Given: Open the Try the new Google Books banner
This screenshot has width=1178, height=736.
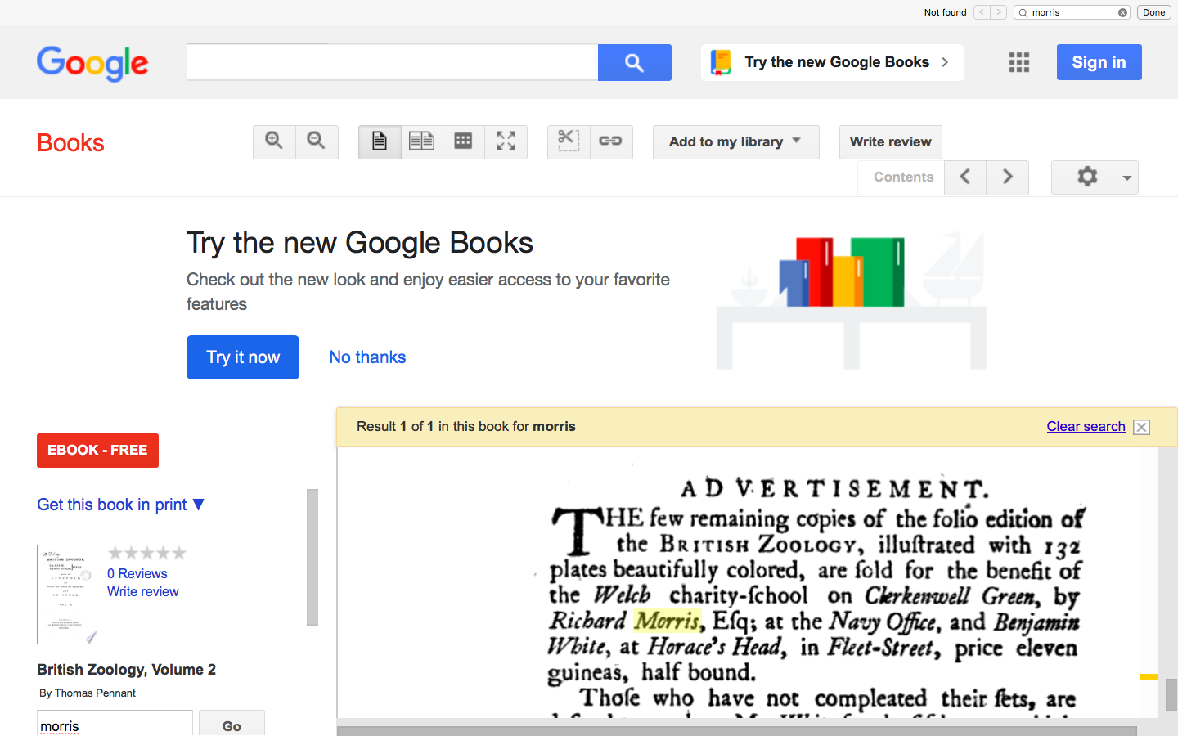Looking at the screenshot, I should pyautogui.click(x=832, y=62).
